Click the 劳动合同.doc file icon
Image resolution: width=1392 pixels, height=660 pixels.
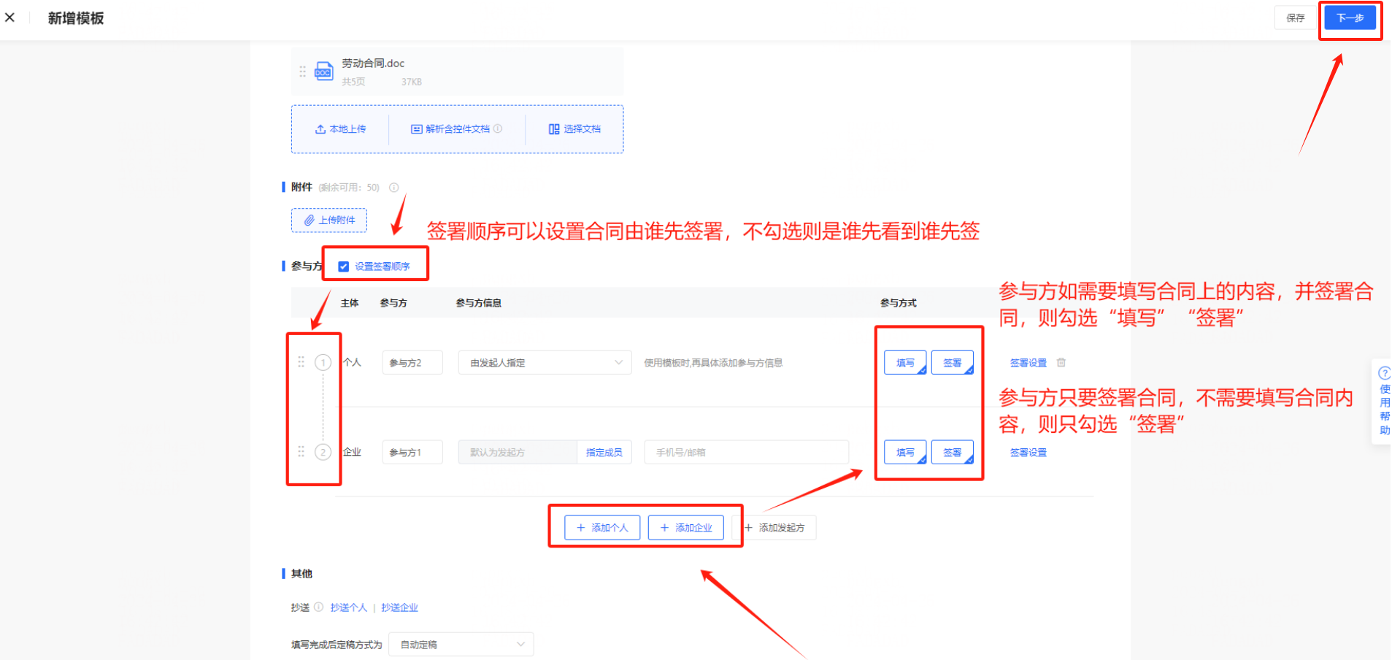323,72
